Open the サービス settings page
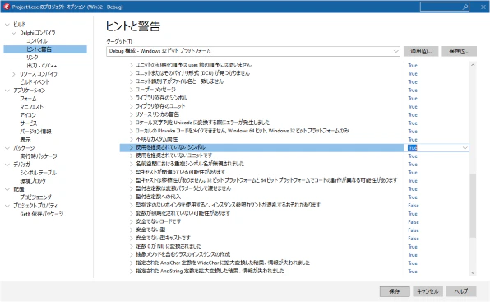This screenshot has width=490, height=302. pos(28,123)
